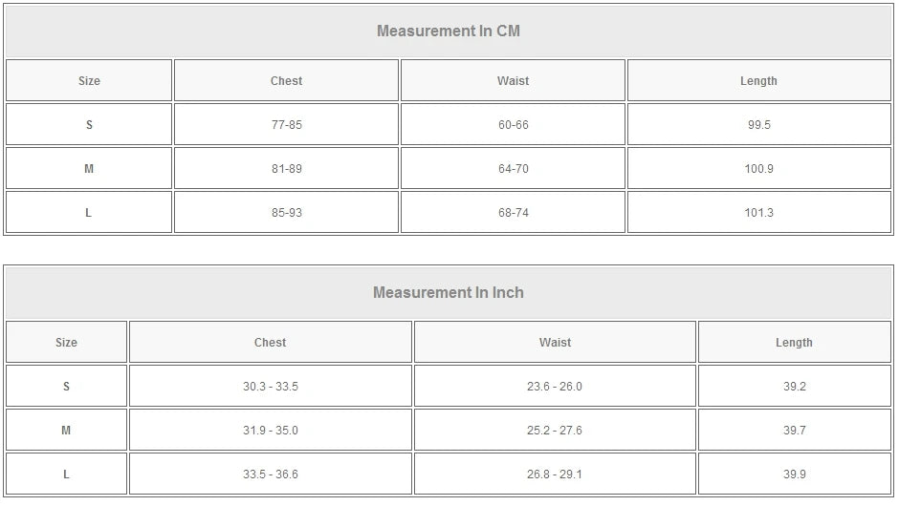Select the 31.9 - 35.0 chest cell
Screen dimensions: 899x506
coord(270,431)
